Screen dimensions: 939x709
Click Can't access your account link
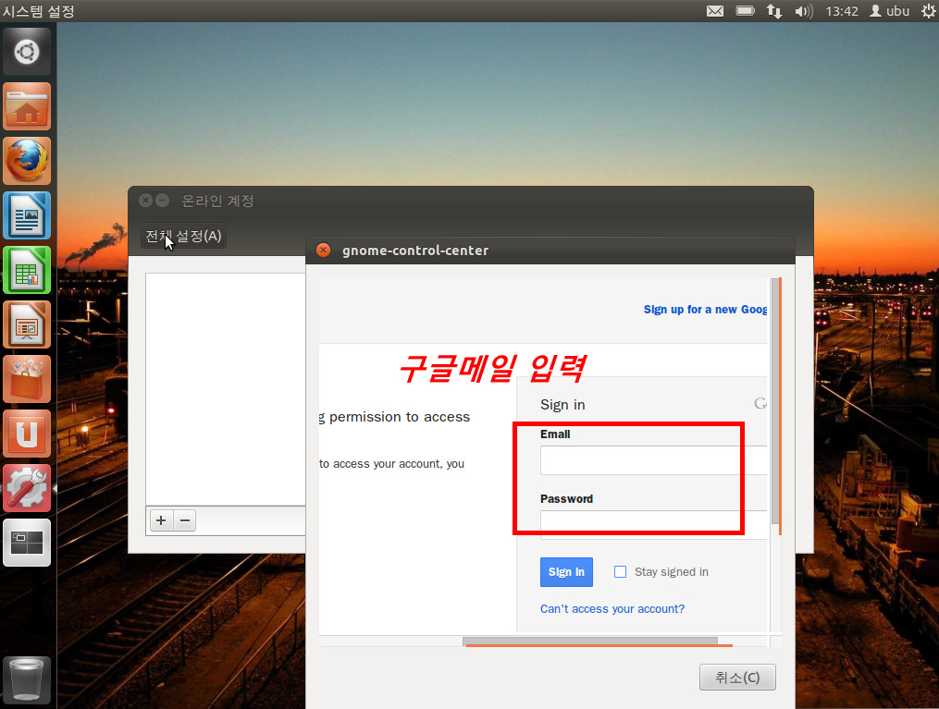tap(612, 609)
